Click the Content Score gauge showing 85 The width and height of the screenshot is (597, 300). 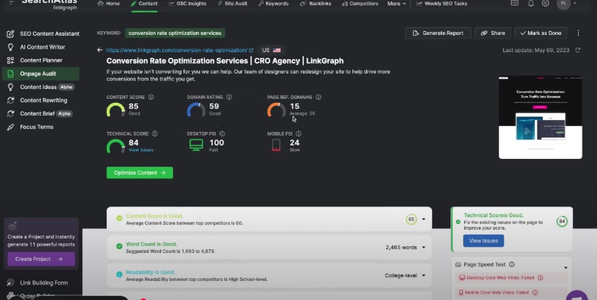pyautogui.click(x=116, y=110)
